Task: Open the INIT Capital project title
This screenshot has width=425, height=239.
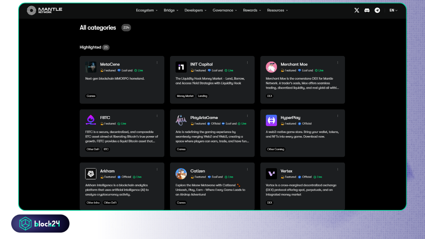Action: (x=202, y=64)
